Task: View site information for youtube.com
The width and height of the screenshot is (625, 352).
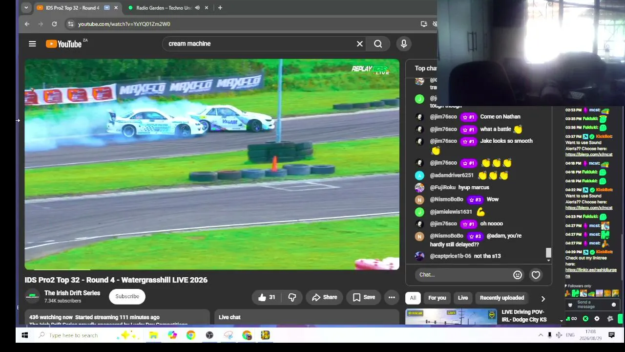Action: tap(70, 24)
